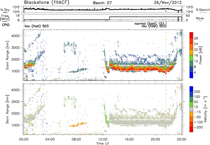
Task: Click the 28 tick on the power colorbar
Action: coord(196,38)
